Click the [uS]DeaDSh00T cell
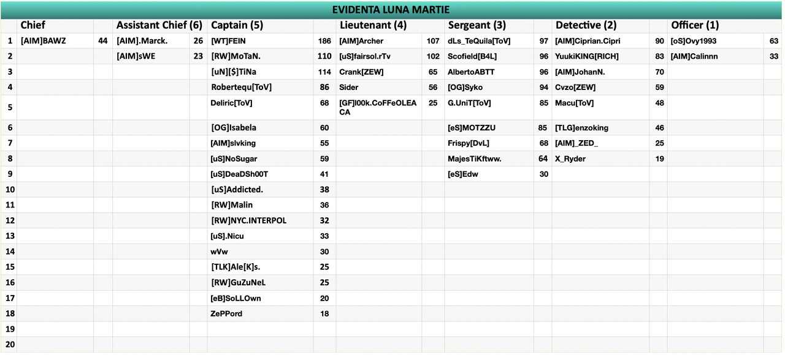The width and height of the screenshot is (785, 355). point(260,174)
